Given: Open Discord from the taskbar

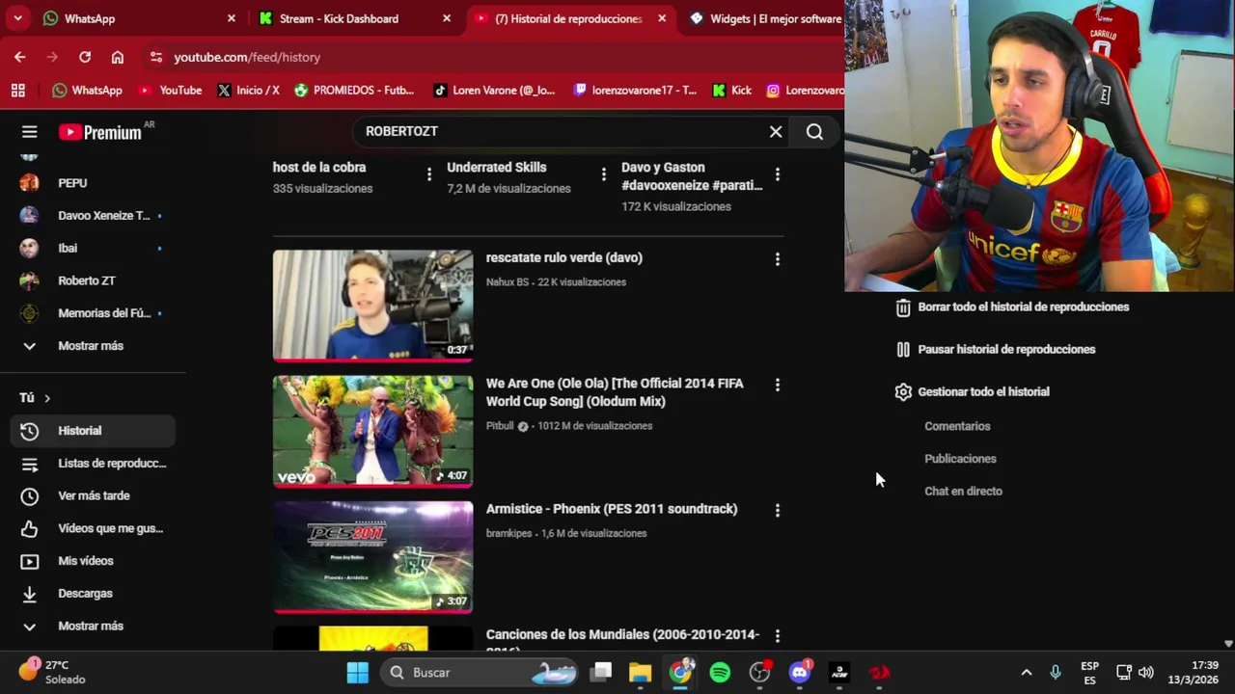Looking at the screenshot, I should tap(800, 673).
